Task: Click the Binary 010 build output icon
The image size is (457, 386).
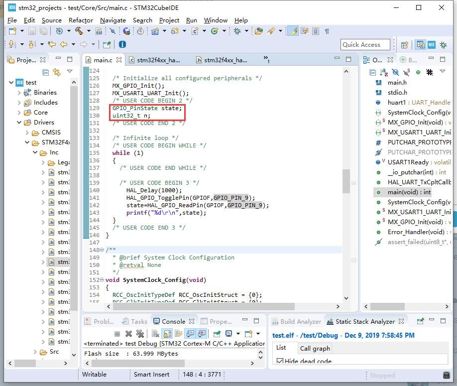Action: (99, 31)
